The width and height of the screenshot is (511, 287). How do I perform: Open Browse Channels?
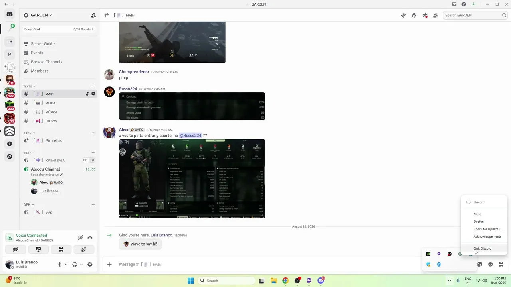click(x=59, y=62)
